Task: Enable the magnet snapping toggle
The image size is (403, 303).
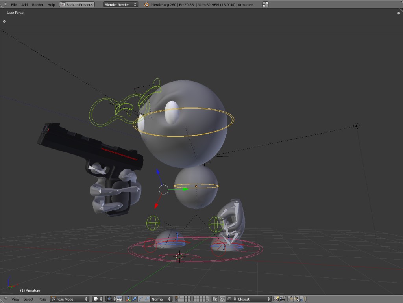Action: tap(223, 299)
